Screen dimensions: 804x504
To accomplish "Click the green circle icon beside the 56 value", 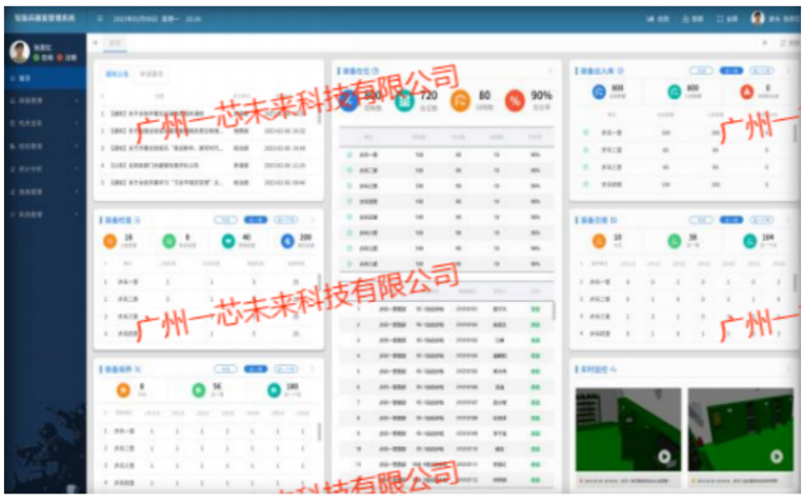I will [x=198, y=390].
